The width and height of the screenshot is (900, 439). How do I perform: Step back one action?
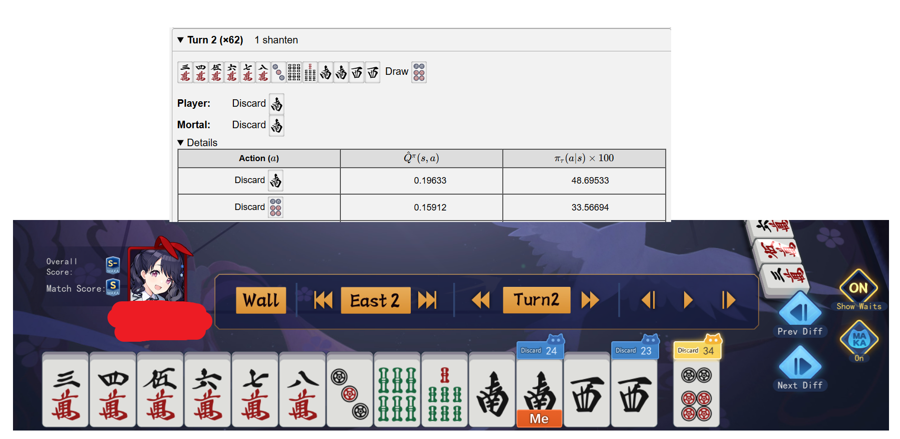[x=648, y=300]
